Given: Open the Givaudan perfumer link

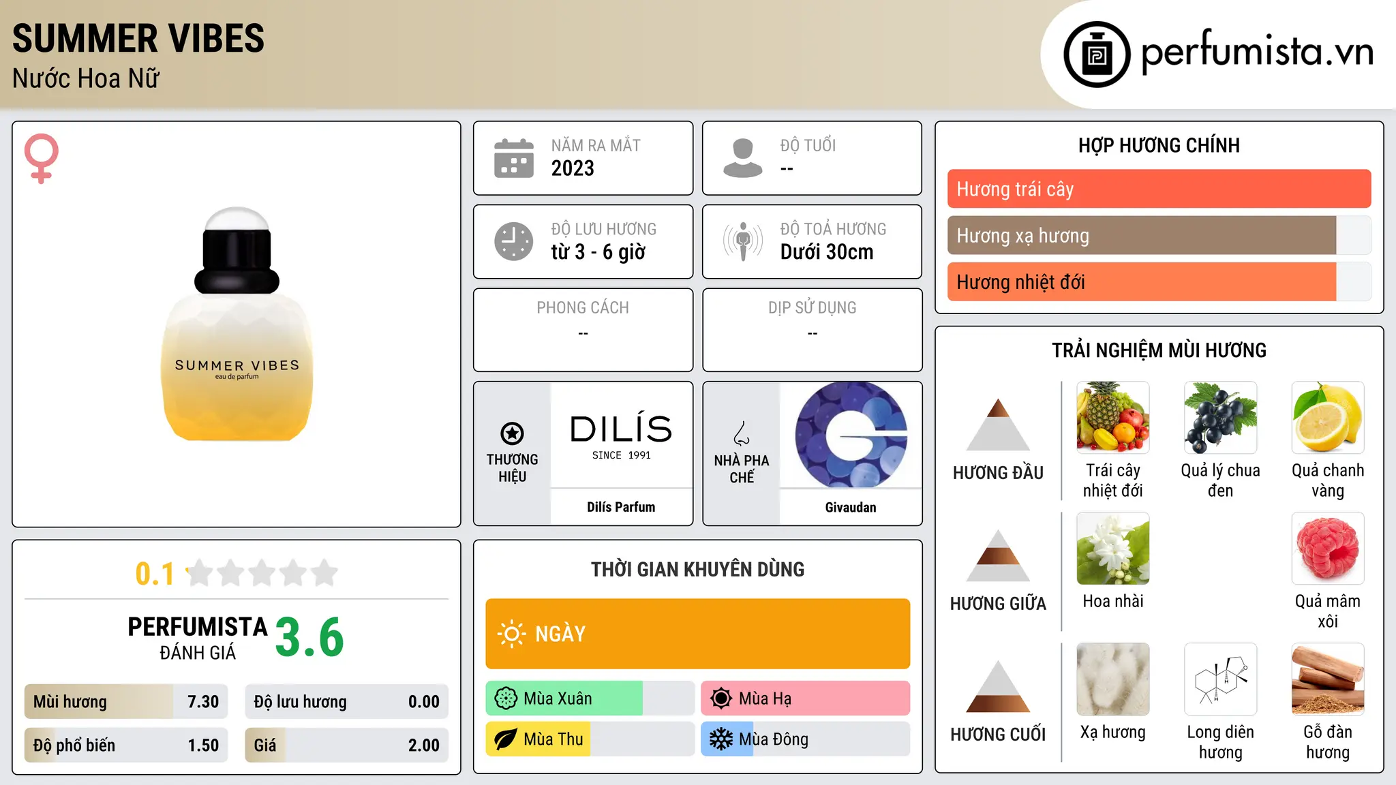Looking at the screenshot, I should tap(851, 507).
